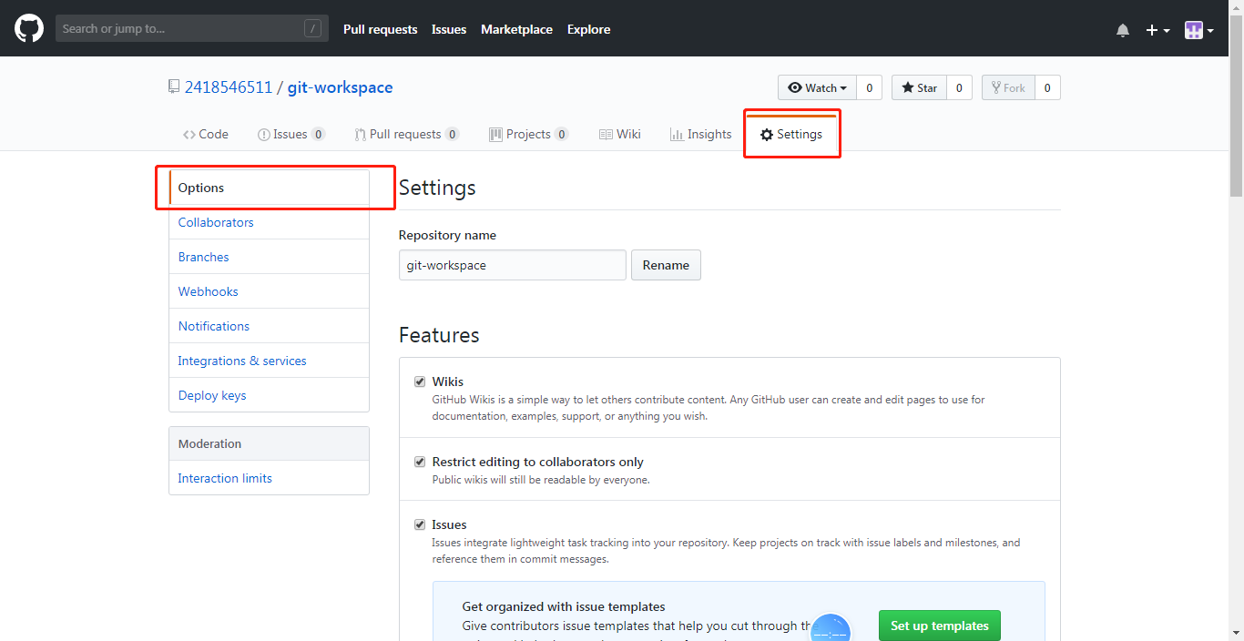Focus the Search or jump to field
Viewport: 1244px width, 641px height.
tap(191, 28)
